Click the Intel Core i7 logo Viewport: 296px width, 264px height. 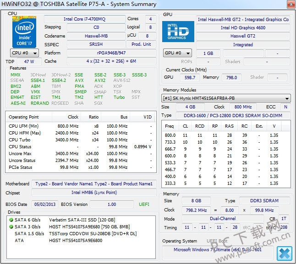24,32
